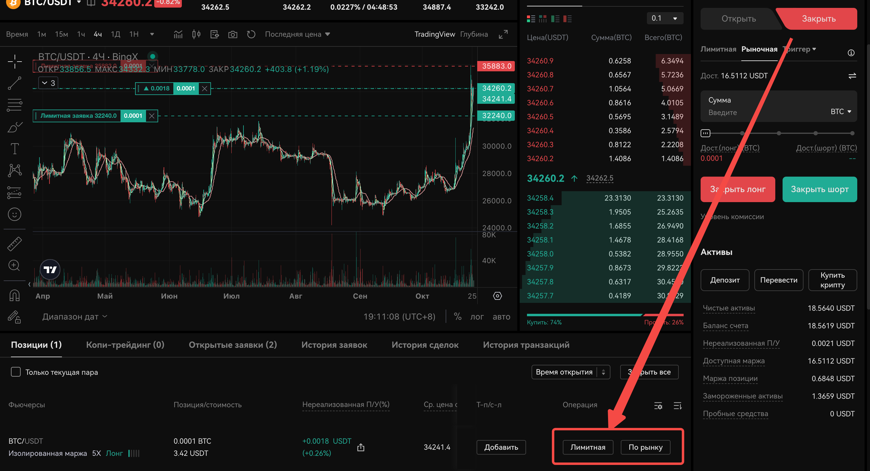This screenshot has width=870, height=471.
Task: Take chart snapshot with camera icon
Action: (x=233, y=34)
